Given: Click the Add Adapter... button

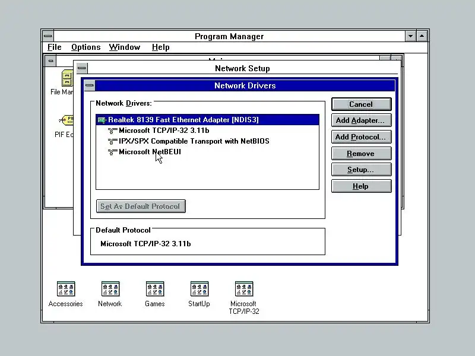Looking at the screenshot, I should coord(362,120).
